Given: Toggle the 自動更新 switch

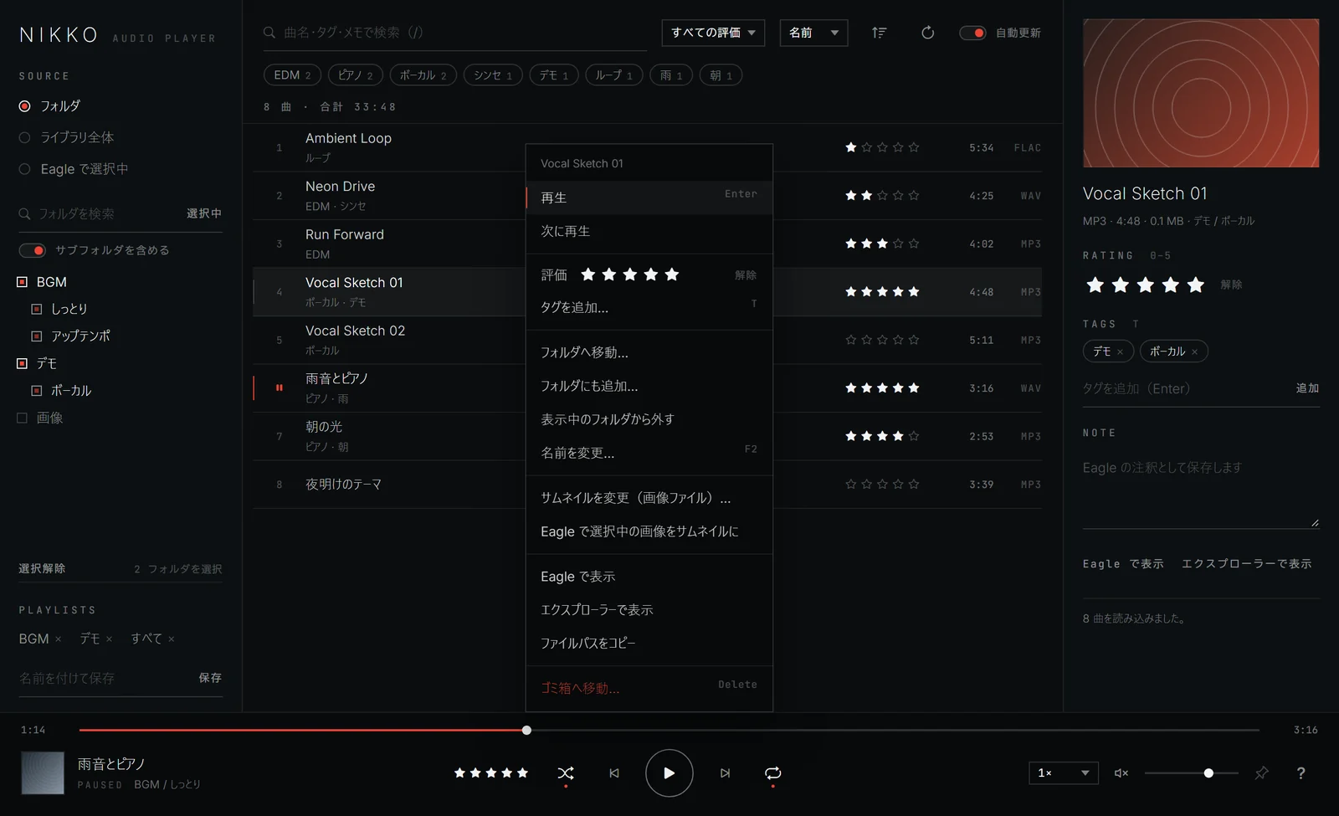Looking at the screenshot, I should [x=972, y=33].
